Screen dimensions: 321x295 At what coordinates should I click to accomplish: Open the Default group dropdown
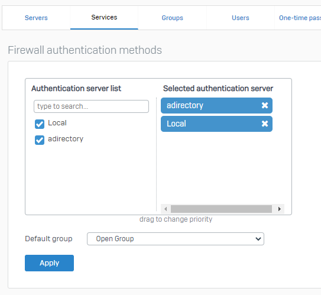pyautogui.click(x=176, y=239)
